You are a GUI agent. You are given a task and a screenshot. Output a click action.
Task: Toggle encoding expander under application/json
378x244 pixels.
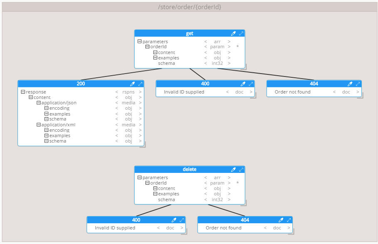(x=47, y=108)
